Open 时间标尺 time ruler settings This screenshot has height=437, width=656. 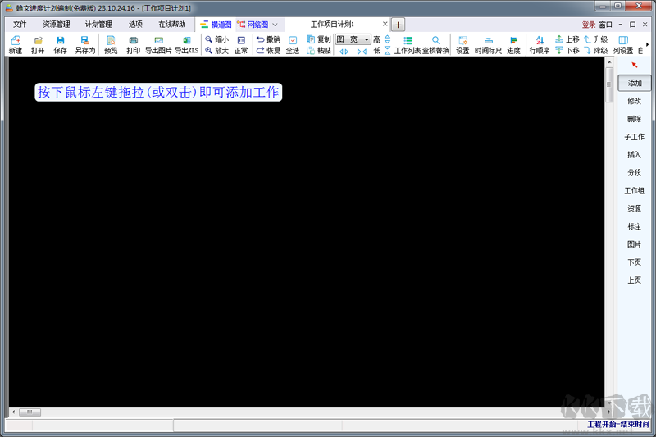coord(488,45)
